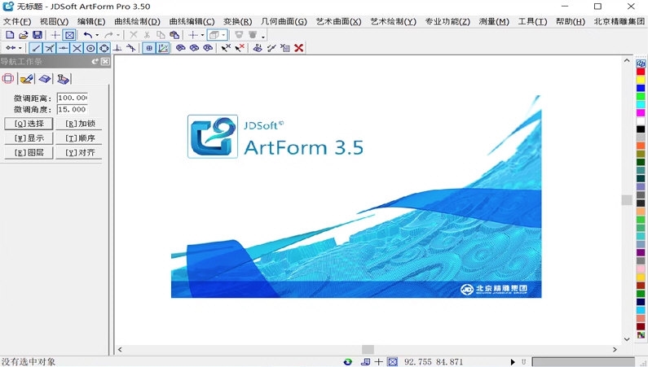This screenshot has width=648, height=367.
Task: Click the red X delete icon
Action: (x=299, y=48)
